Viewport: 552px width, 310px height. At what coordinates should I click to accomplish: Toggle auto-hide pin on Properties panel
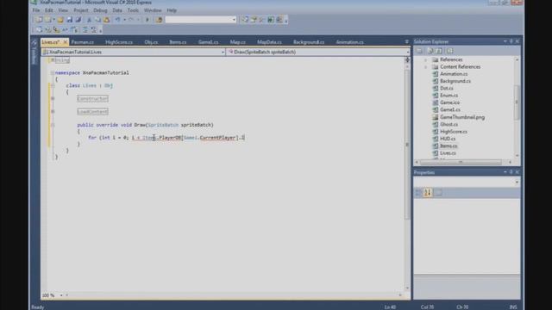511,172
